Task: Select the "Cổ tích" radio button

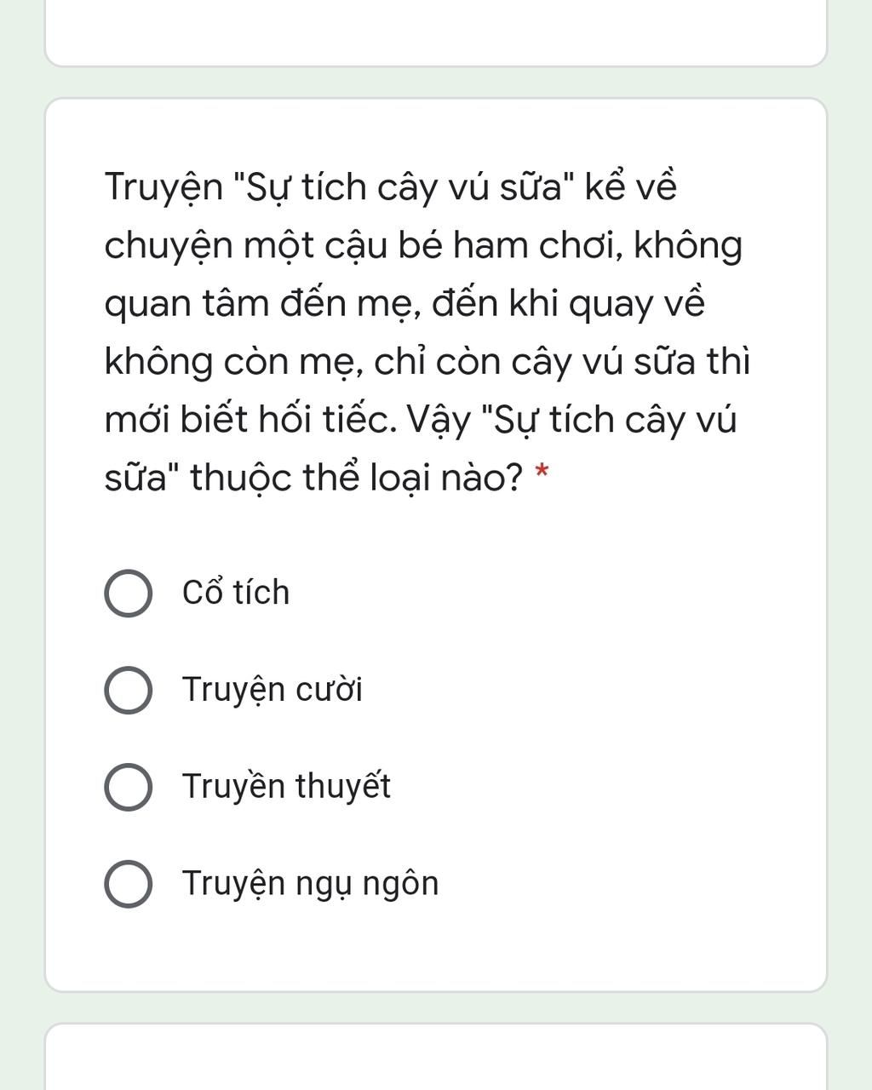Action: coord(129,594)
